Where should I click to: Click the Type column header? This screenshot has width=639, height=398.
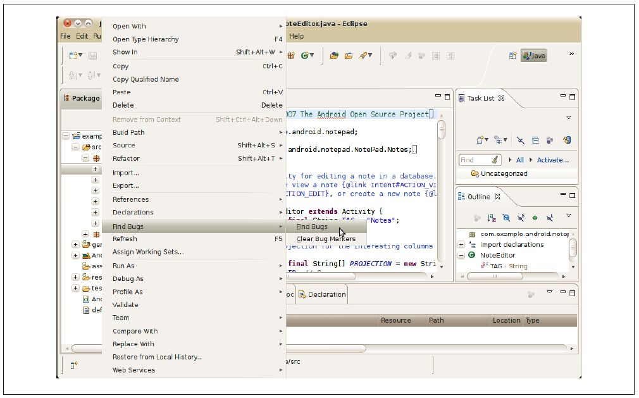click(x=550, y=320)
